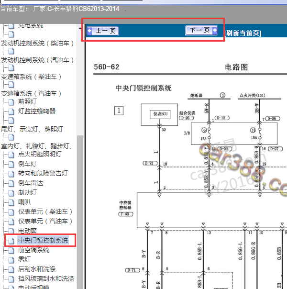Click page icon beside 仪表单元（汽油车）

(x=11, y=222)
